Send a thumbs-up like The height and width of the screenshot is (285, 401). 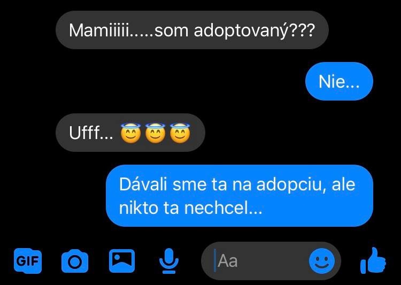tap(373, 261)
